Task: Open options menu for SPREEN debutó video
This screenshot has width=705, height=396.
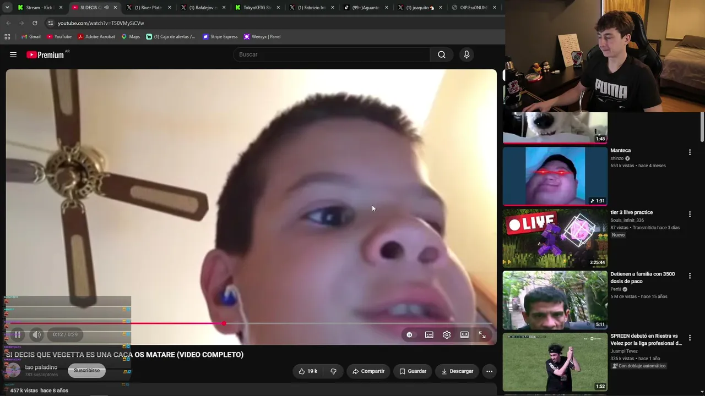Action: (690, 338)
